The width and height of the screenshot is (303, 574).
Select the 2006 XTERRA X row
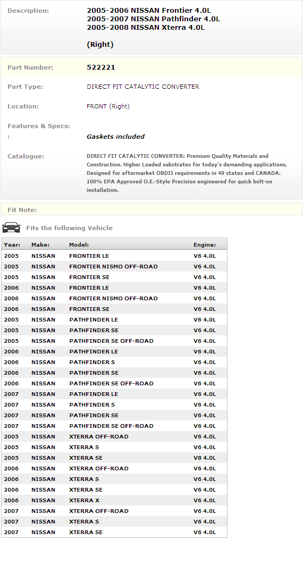coord(114,500)
